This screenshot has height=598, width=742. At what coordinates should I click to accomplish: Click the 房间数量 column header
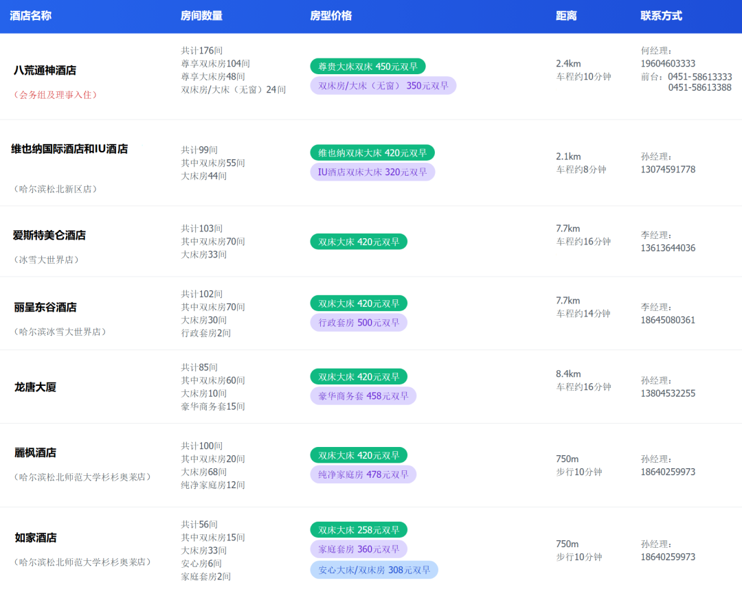(x=201, y=16)
